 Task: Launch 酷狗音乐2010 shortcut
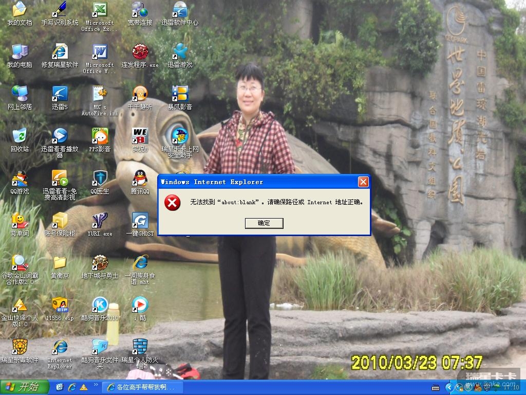100,309
